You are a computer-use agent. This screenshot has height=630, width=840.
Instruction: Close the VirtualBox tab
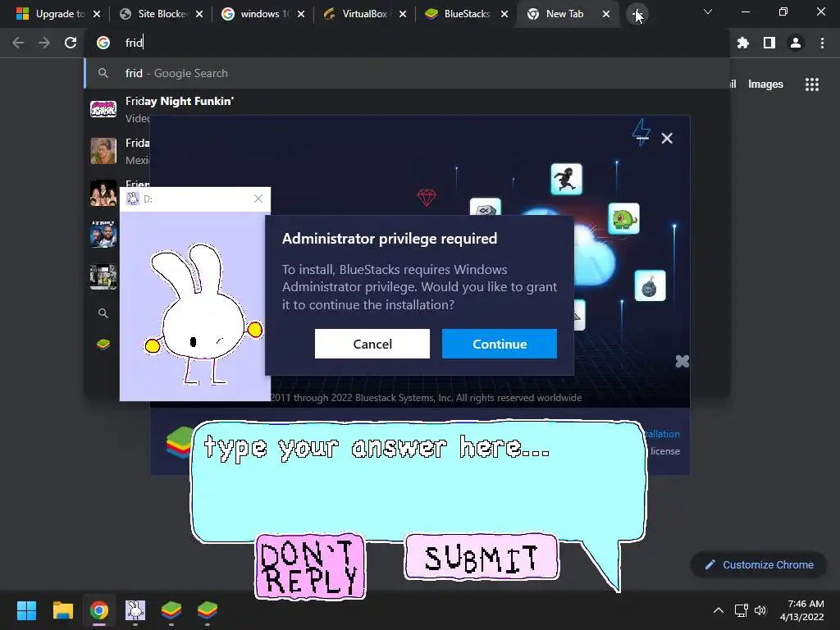pyautogui.click(x=402, y=14)
